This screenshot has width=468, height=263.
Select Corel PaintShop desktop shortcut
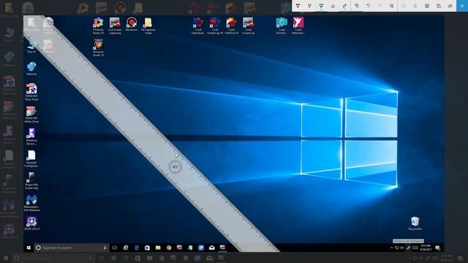[282, 26]
